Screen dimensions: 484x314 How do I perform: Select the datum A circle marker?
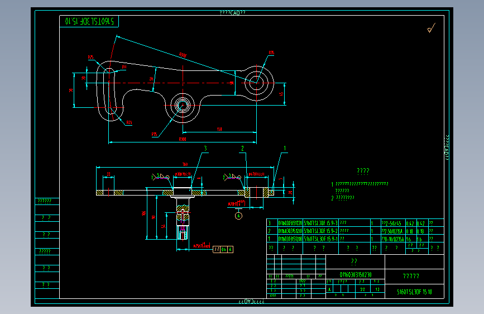click(x=238, y=216)
